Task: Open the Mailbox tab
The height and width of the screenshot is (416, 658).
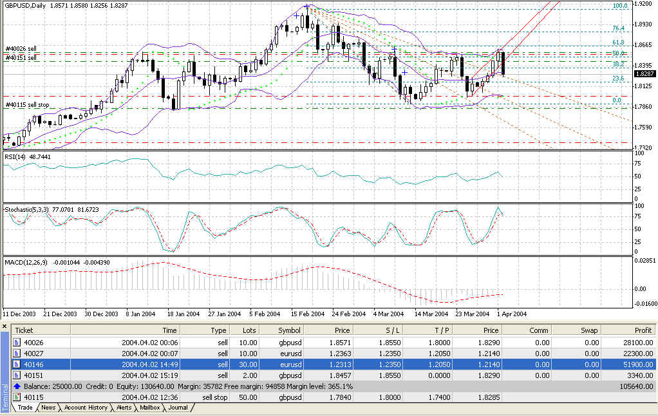Action: coord(151,408)
